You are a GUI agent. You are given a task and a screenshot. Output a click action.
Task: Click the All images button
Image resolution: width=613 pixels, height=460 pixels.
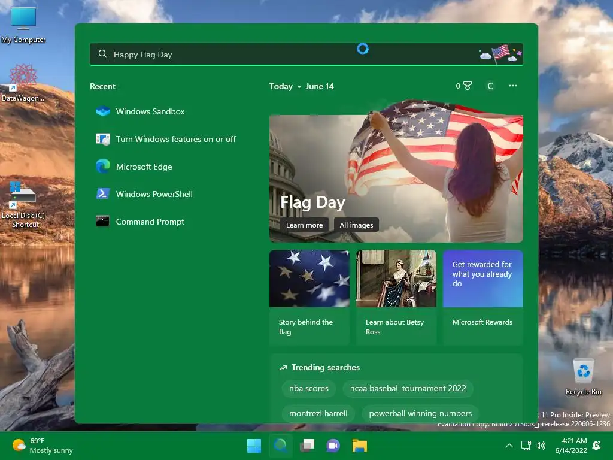356,225
